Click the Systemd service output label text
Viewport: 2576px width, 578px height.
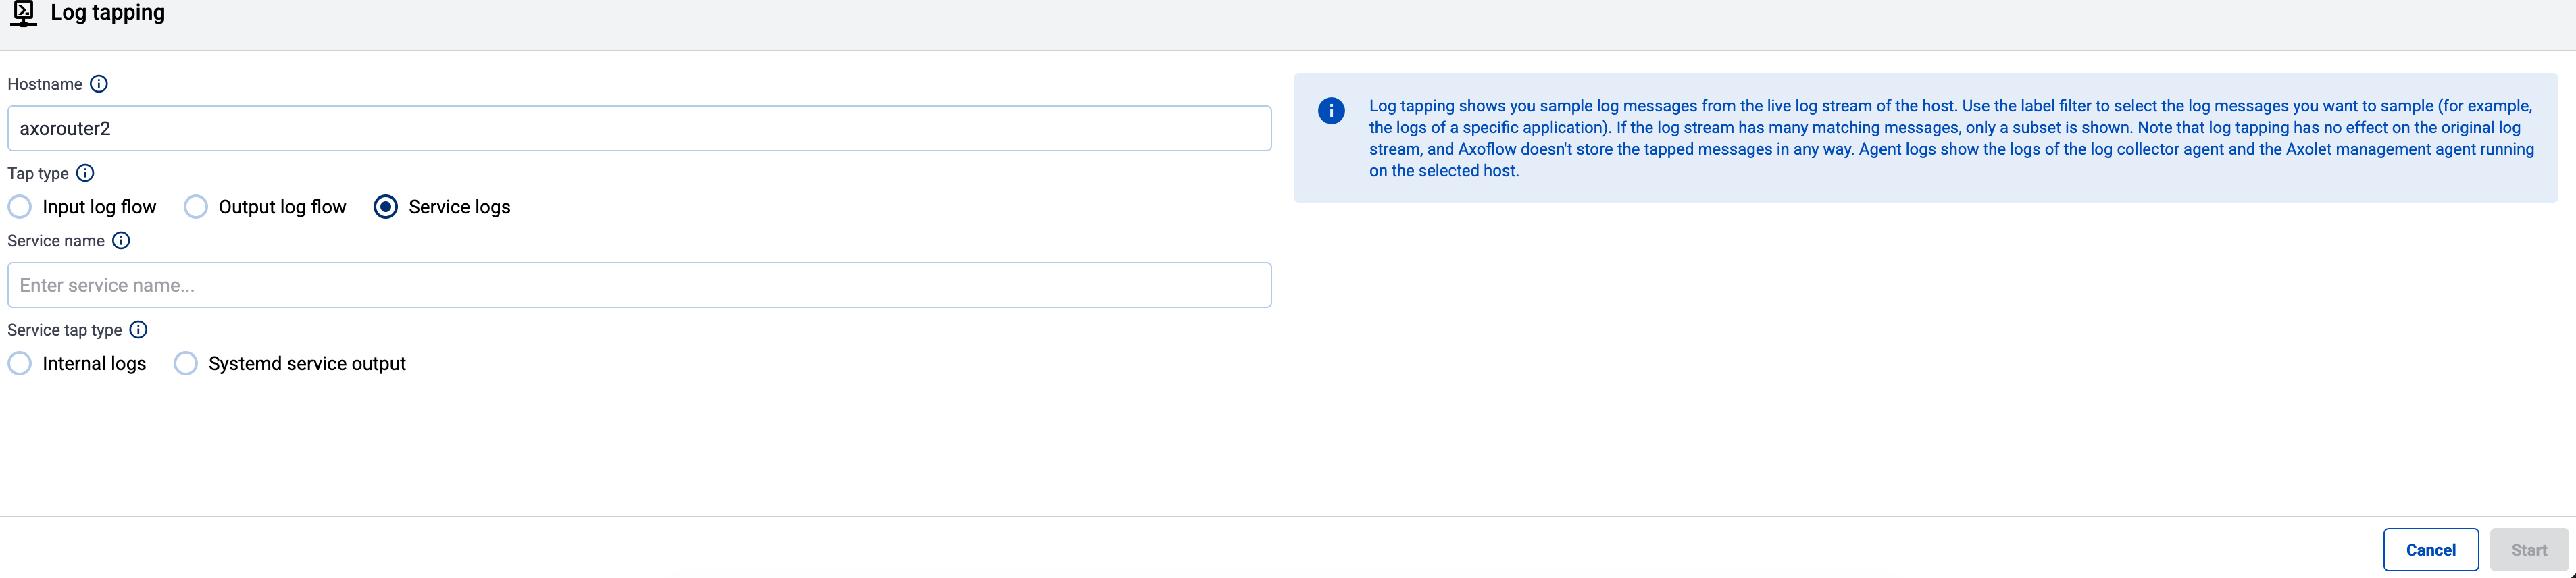pyautogui.click(x=306, y=363)
